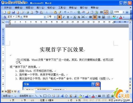The image size is (133, 103).
Task: Click the Character Shading icon
Action: (x=79, y=17)
